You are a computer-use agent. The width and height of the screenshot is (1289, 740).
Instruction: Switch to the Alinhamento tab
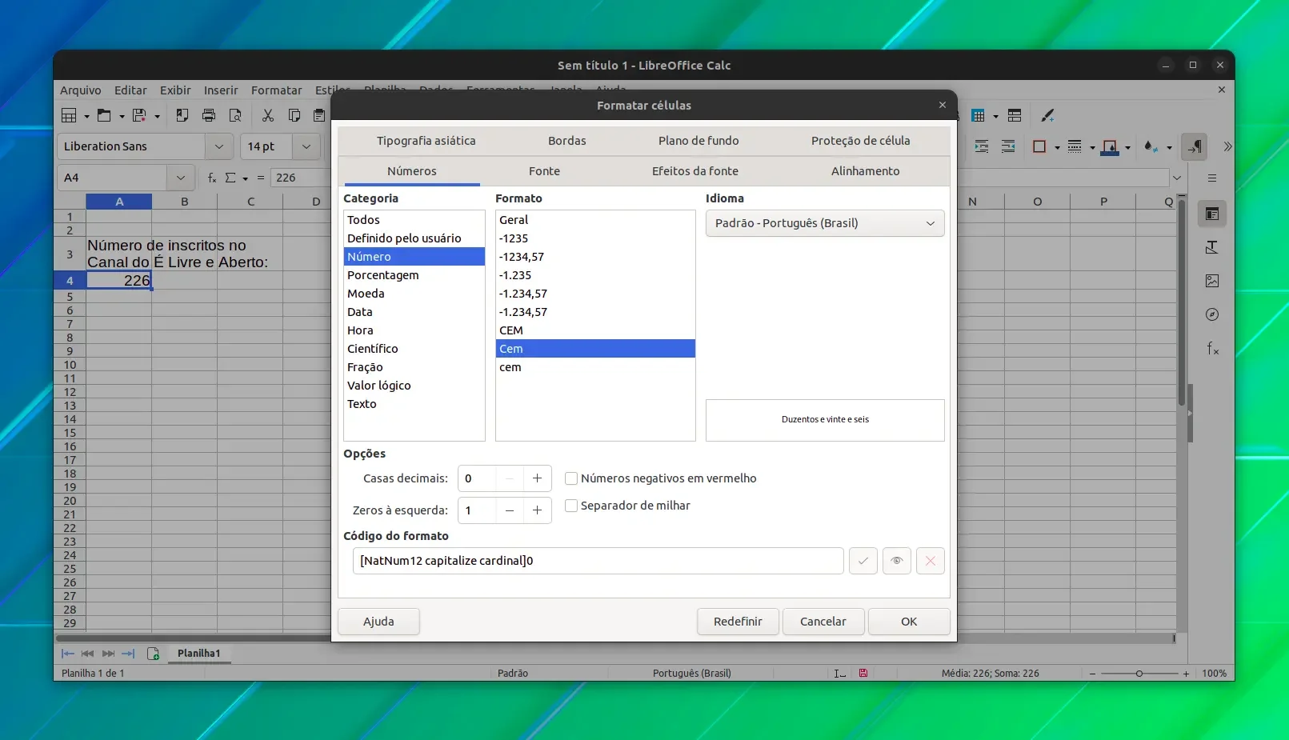tap(865, 171)
